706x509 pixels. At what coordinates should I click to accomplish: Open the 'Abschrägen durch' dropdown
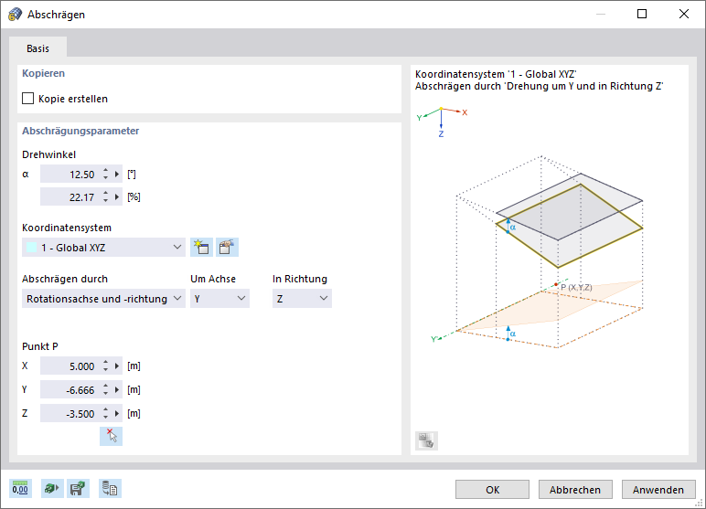pos(103,299)
